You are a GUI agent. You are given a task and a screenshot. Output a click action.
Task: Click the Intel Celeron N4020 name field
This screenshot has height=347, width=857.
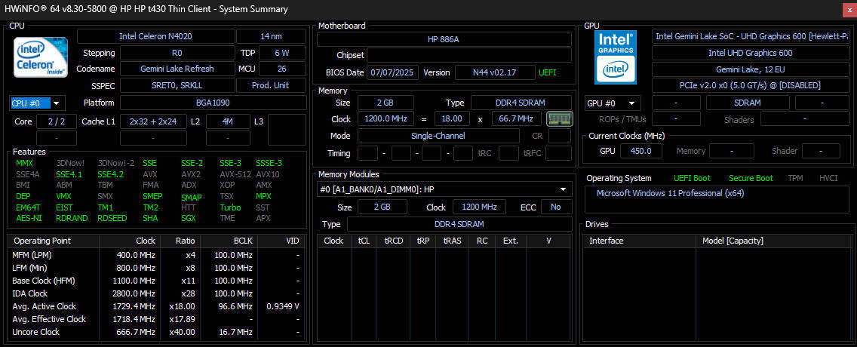coord(155,36)
